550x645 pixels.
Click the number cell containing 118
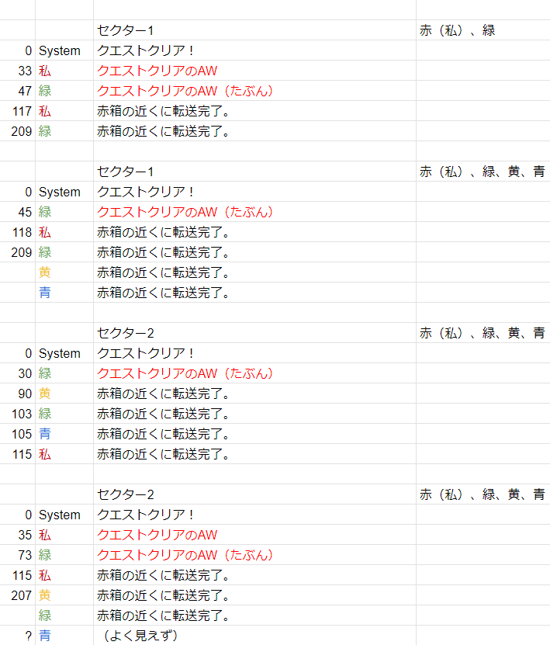click(18, 232)
